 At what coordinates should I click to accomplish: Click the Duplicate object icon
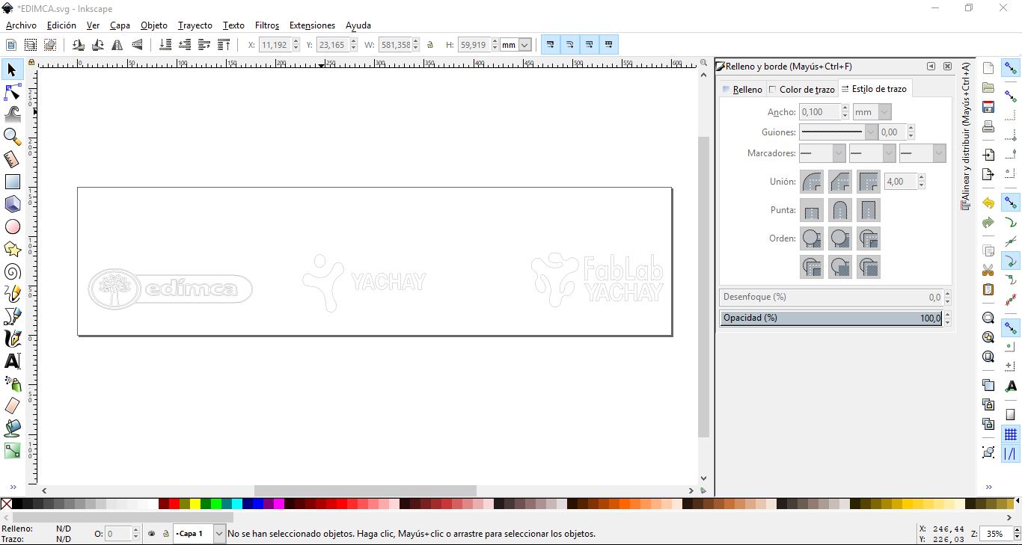coord(988,385)
